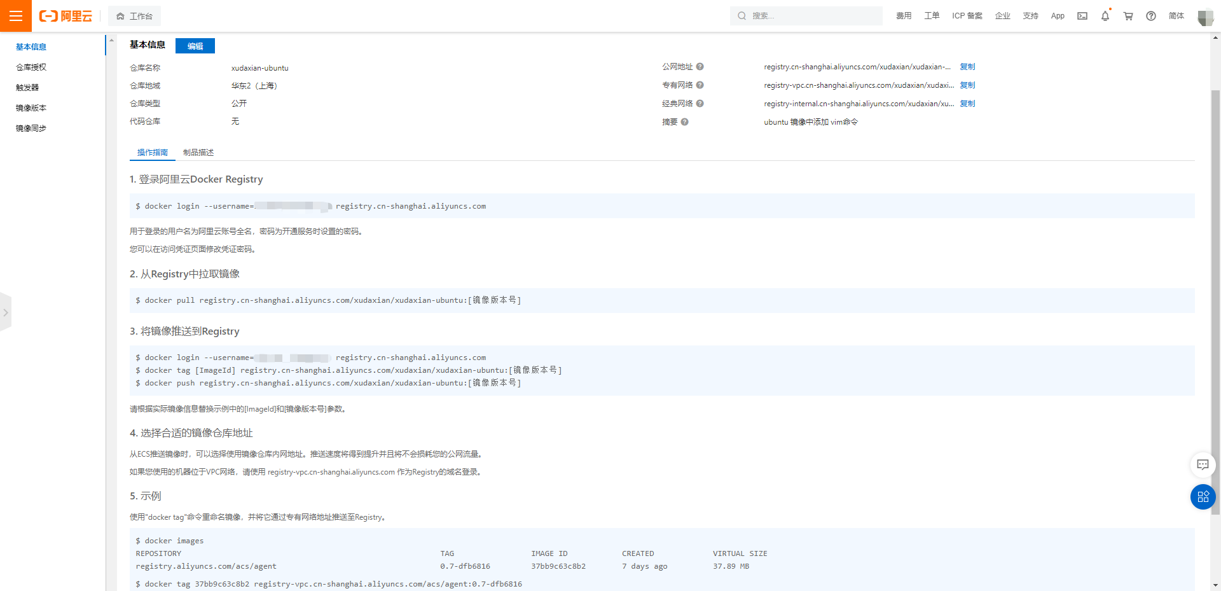Open the 企业 menu
Viewport: 1221px width, 591px height.
point(1003,16)
